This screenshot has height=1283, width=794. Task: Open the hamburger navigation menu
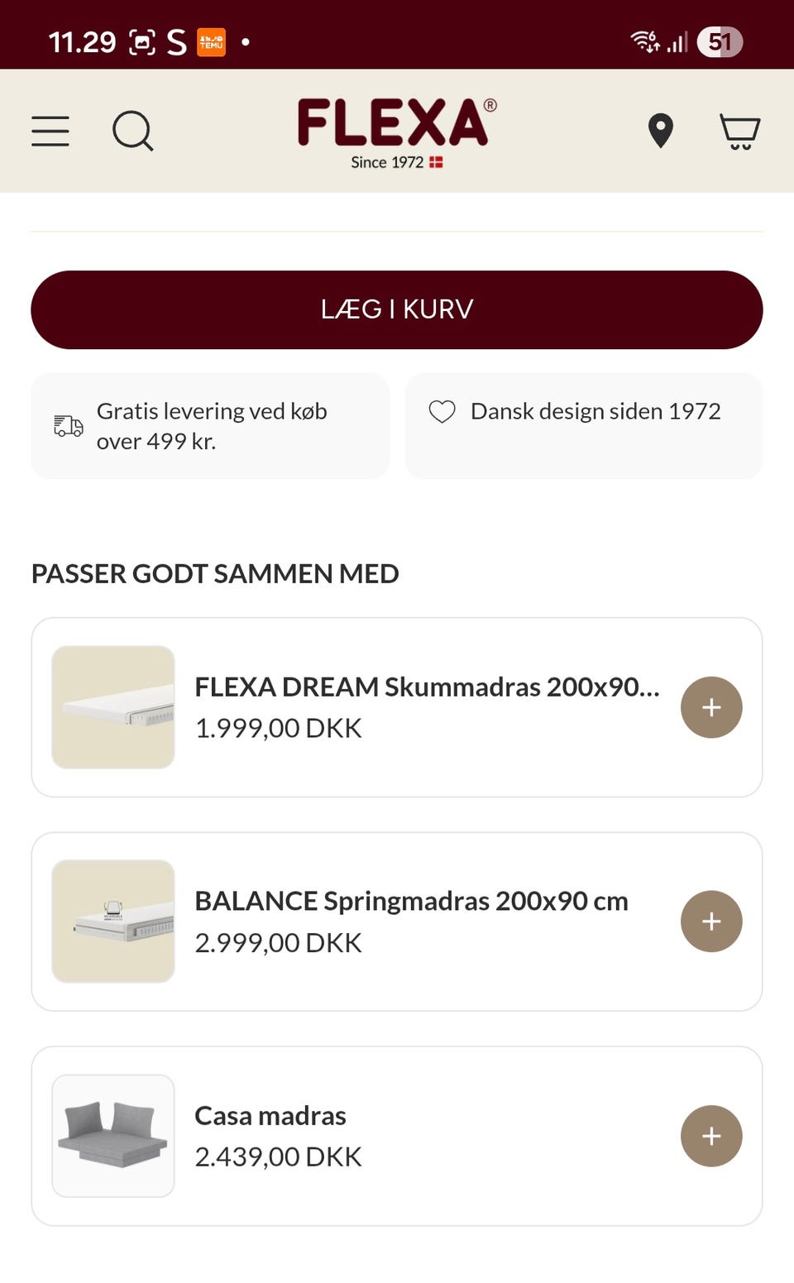click(x=50, y=131)
